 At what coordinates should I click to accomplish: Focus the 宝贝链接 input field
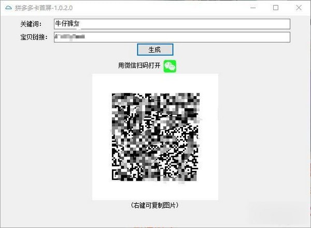tap(172, 37)
